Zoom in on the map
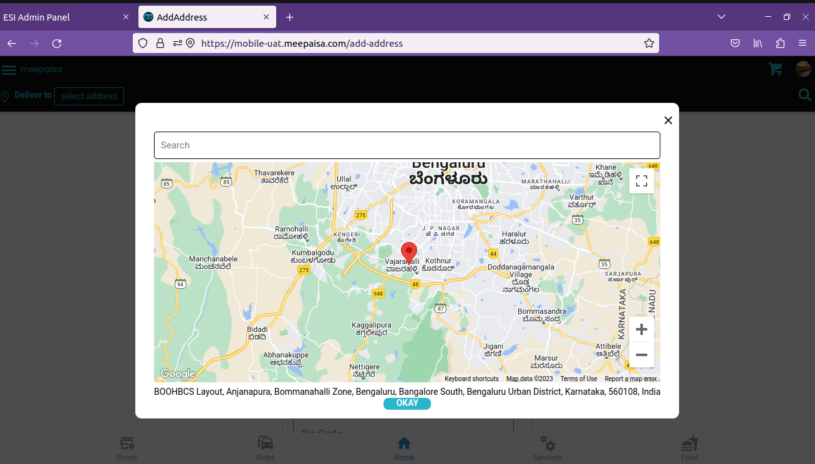Viewport: 815px width, 464px height. pyautogui.click(x=642, y=329)
